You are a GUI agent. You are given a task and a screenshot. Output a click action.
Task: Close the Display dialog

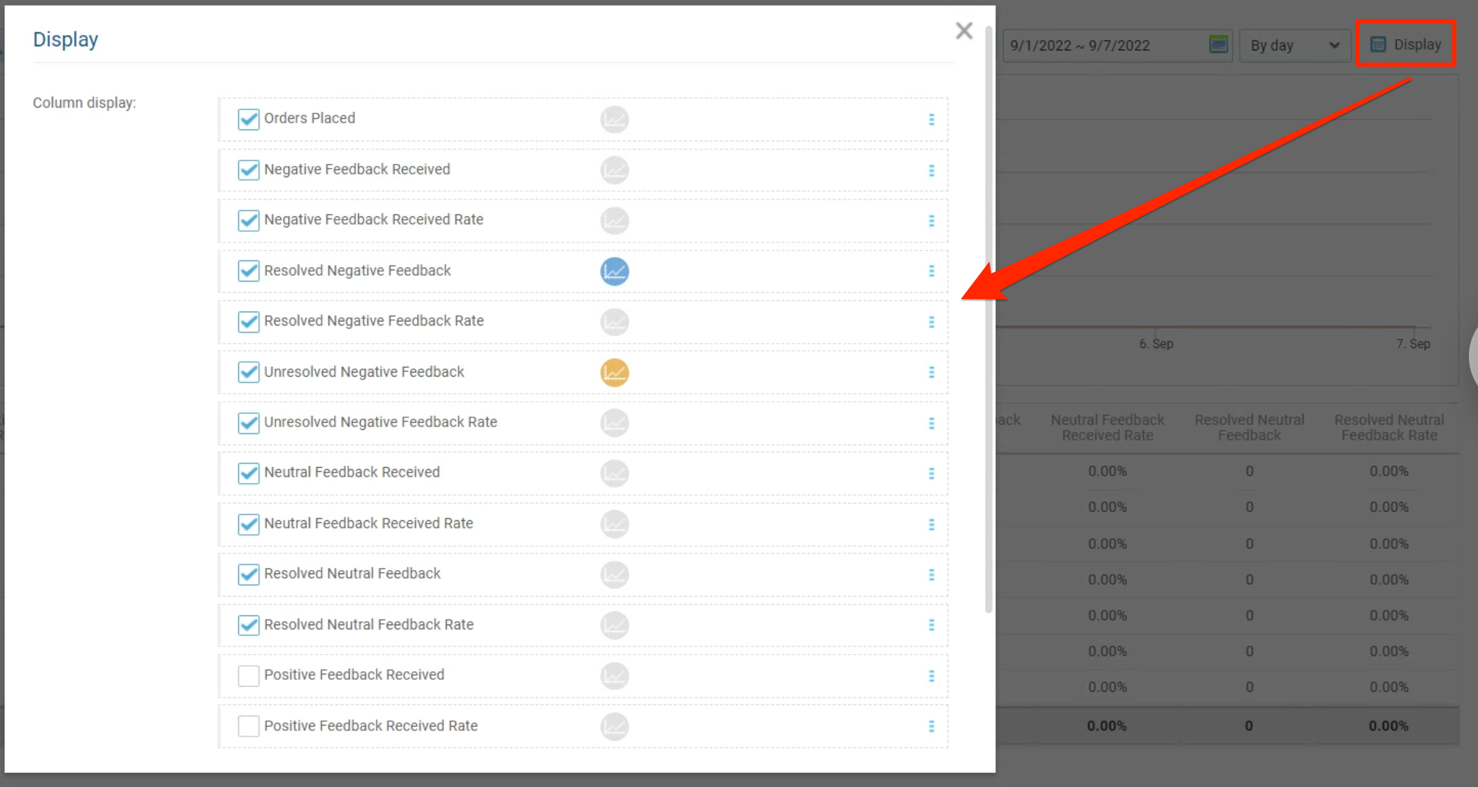point(964,31)
